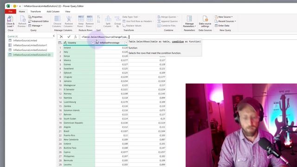The width and height of the screenshot is (297, 167).
Task: Click the Madagascar cell
Action: click(x=79, y=85)
